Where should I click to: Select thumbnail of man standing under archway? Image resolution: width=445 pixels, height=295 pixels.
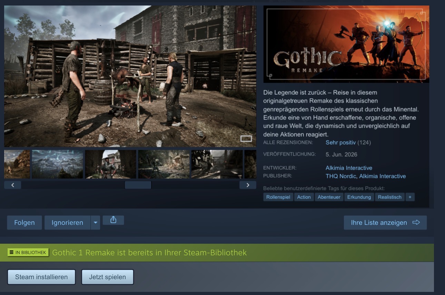point(110,164)
